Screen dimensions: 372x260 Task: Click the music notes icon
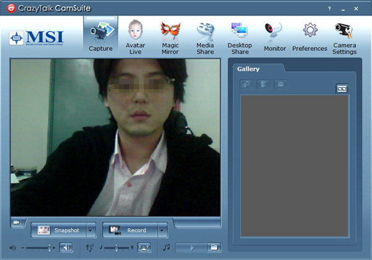[167, 248]
